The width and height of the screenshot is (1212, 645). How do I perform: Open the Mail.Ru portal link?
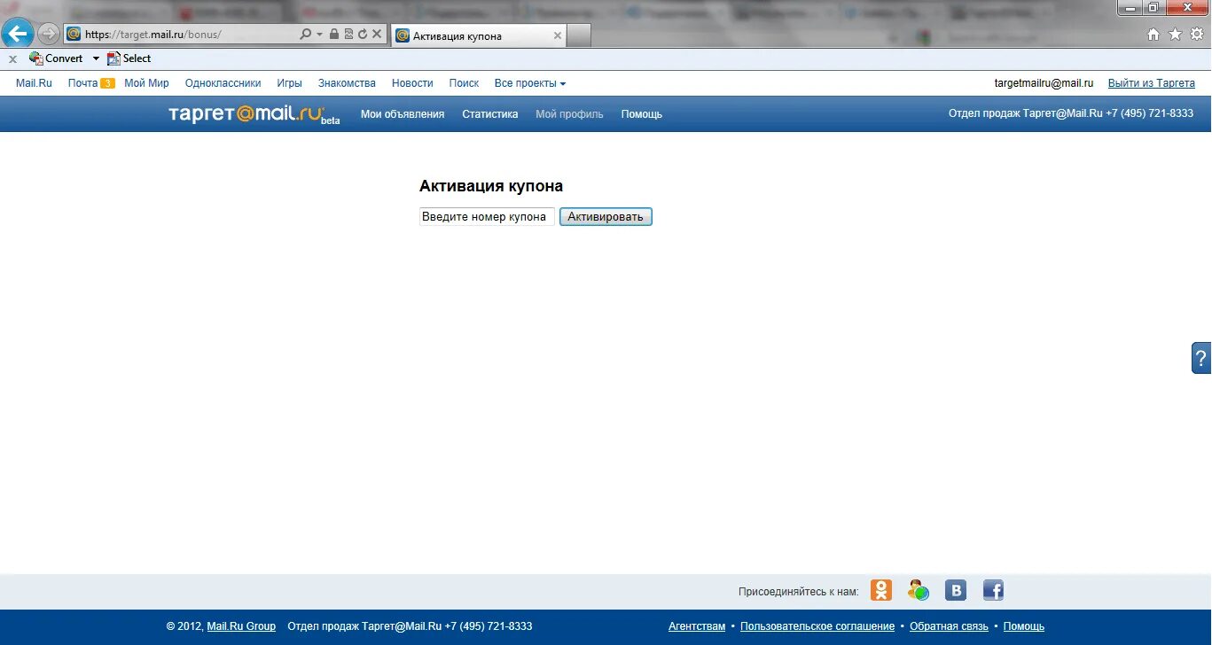(x=34, y=83)
